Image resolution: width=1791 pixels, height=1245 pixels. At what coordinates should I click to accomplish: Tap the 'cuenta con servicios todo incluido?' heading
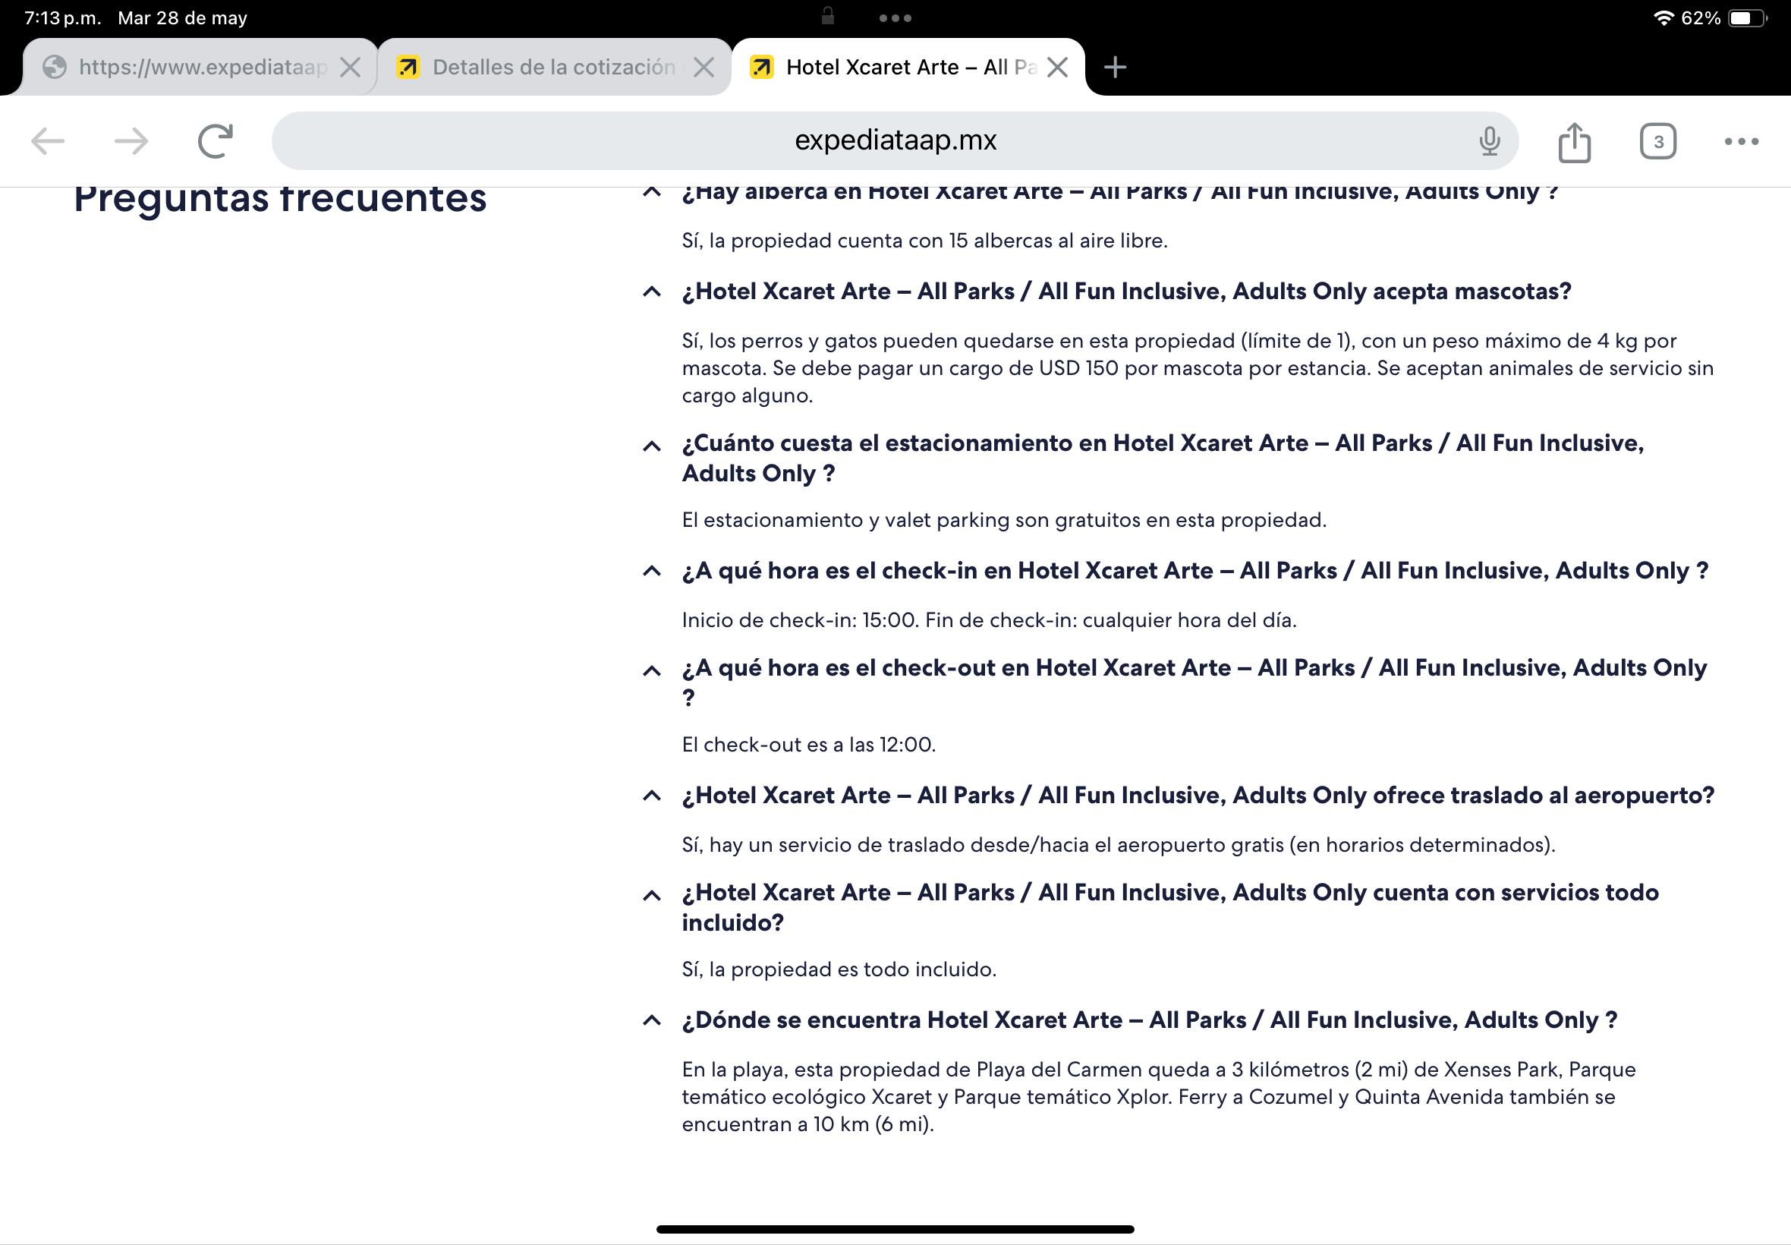point(1170,907)
